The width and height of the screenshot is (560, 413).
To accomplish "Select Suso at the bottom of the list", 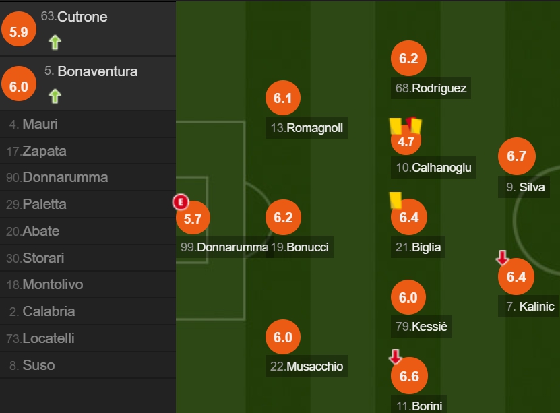I will tap(88, 364).
